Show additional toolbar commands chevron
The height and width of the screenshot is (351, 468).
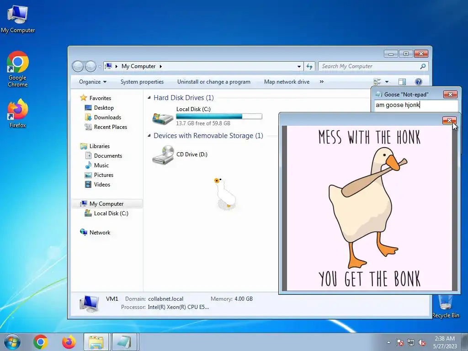(x=321, y=81)
